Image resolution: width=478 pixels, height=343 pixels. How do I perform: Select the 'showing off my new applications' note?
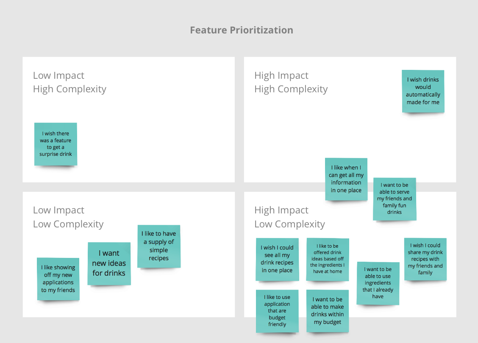(58, 279)
